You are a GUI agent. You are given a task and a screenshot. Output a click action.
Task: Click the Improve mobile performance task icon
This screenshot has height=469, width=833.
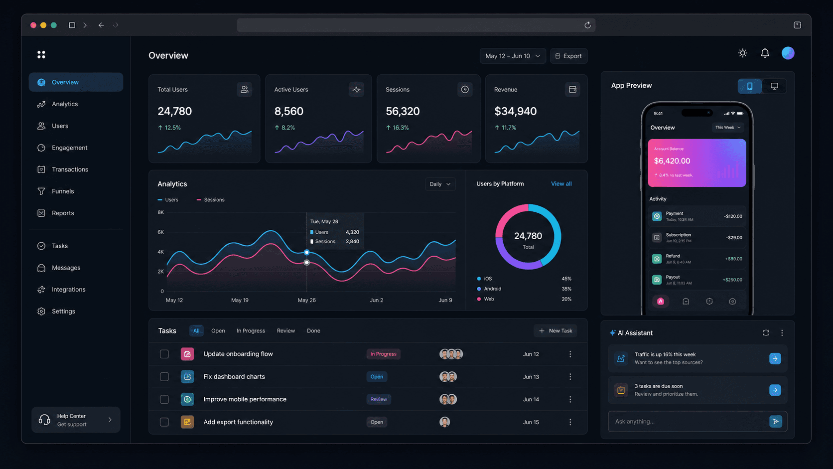pos(187,400)
